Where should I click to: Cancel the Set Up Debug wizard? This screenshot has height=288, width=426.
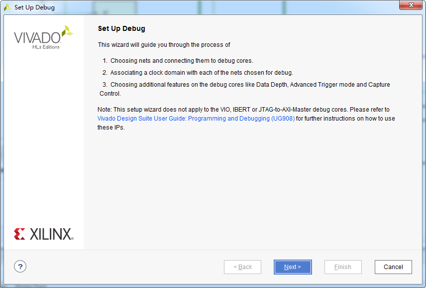click(x=393, y=267)
